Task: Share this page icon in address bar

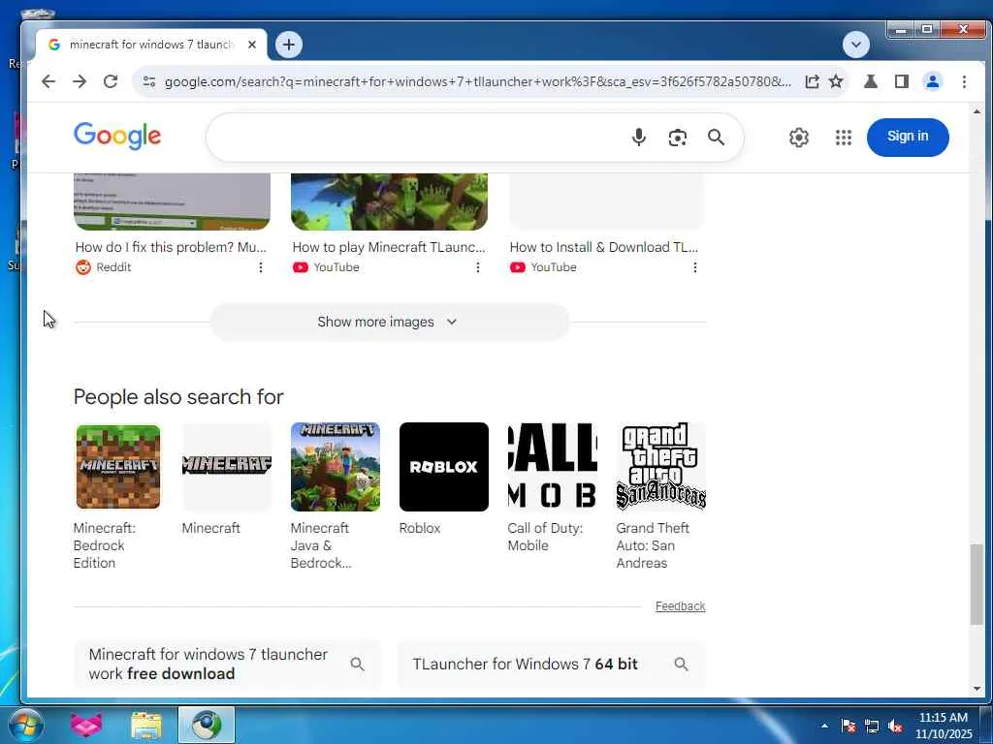Action: 812,81
